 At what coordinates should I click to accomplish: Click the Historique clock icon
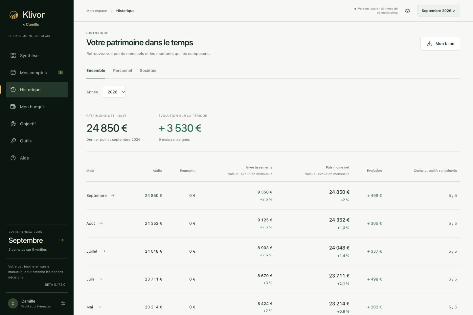(x=13, y=90)
